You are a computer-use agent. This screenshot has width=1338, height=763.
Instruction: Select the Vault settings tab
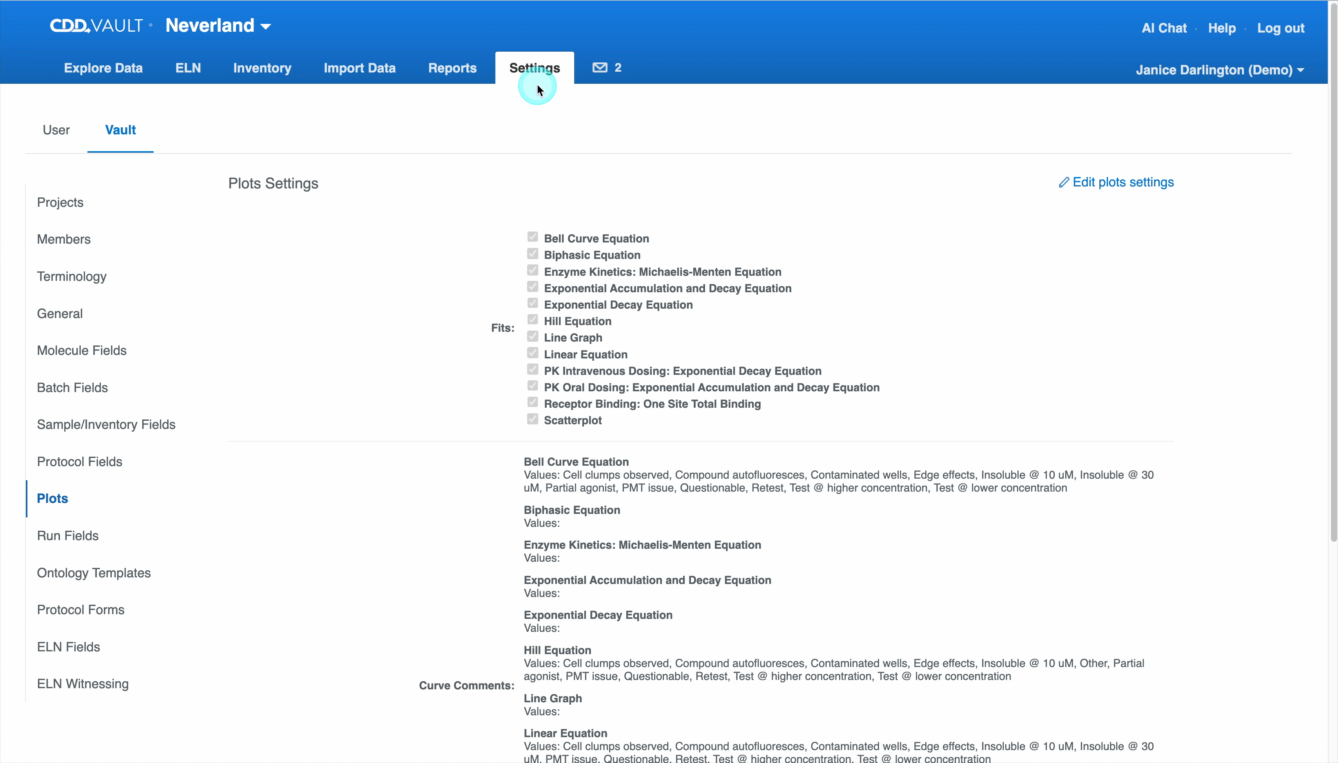[x=121, y=130]
